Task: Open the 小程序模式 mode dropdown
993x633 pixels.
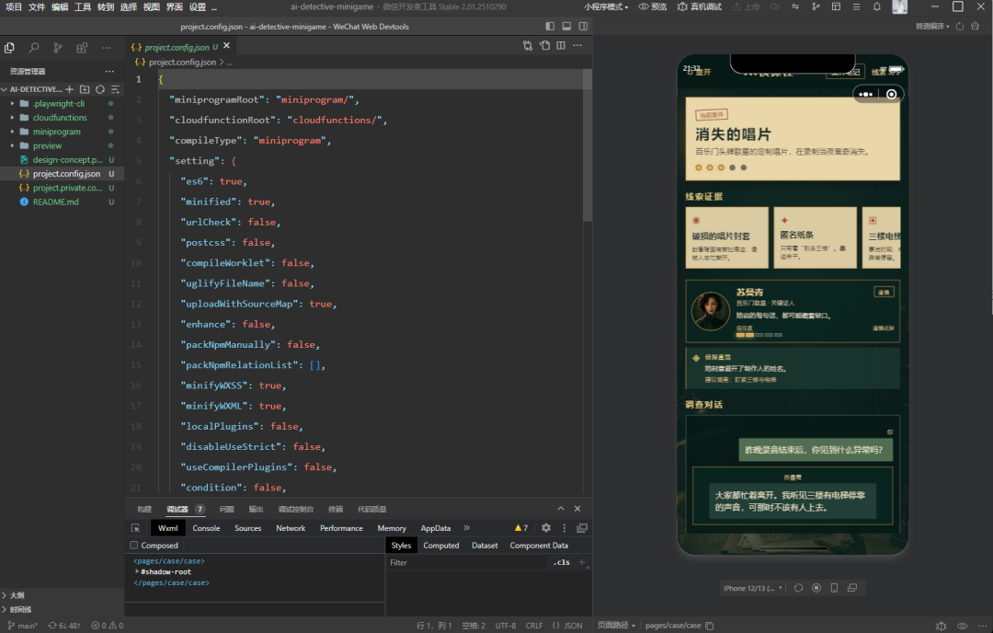Action: click(606, 6)
